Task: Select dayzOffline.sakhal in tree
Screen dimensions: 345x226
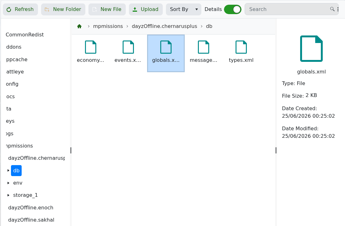Action: (x=31, y=220)
